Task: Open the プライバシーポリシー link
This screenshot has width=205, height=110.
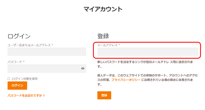Action: click(x=126, y=80)
